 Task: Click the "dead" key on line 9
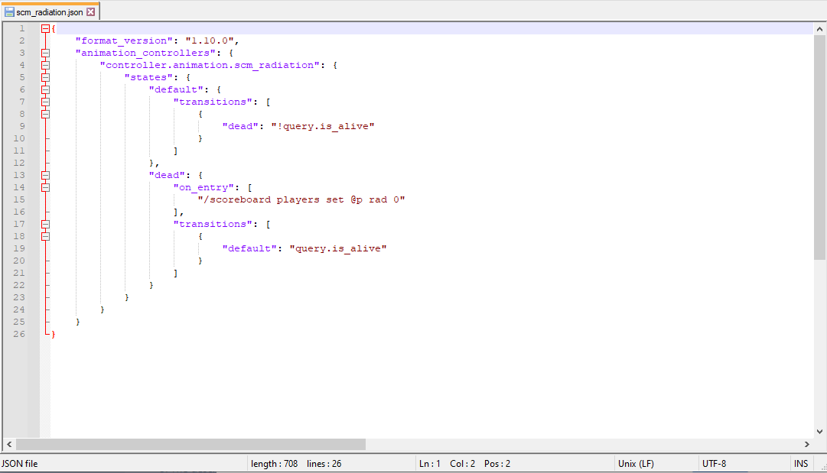(x=240, y=126)
